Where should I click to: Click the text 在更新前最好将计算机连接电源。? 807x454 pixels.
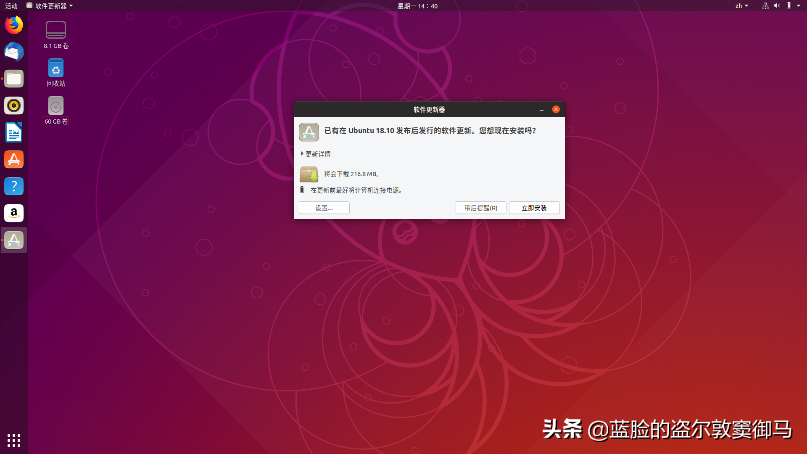[x=358, y=190]
